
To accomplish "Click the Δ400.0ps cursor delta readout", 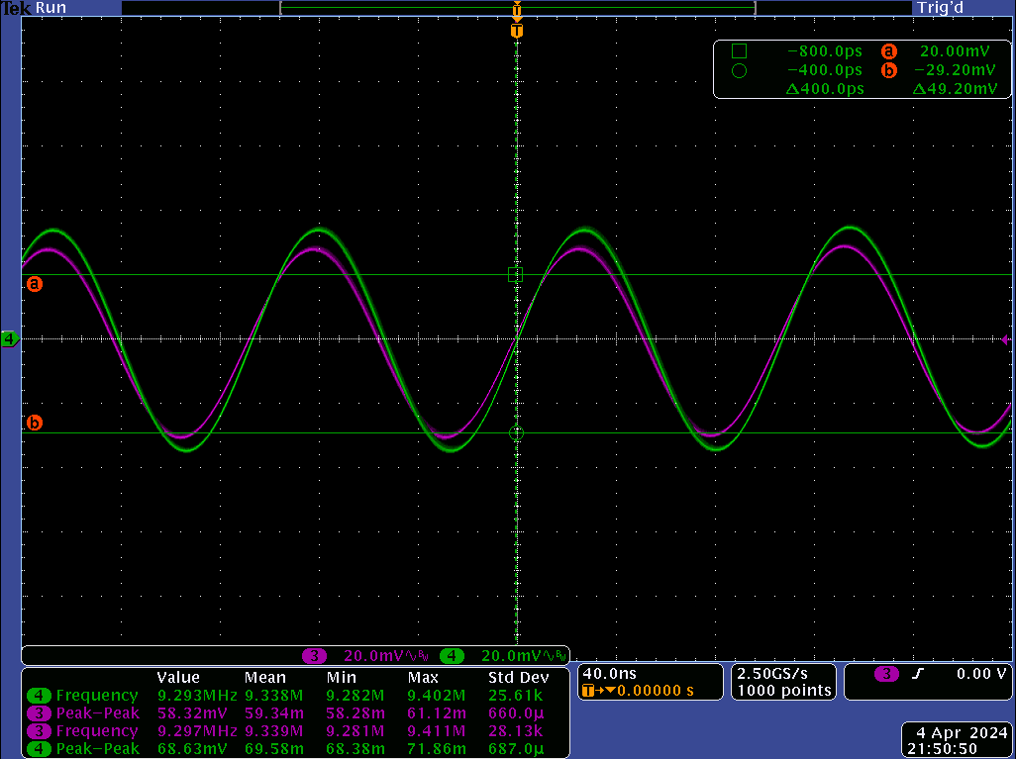I will pos(824,89).
